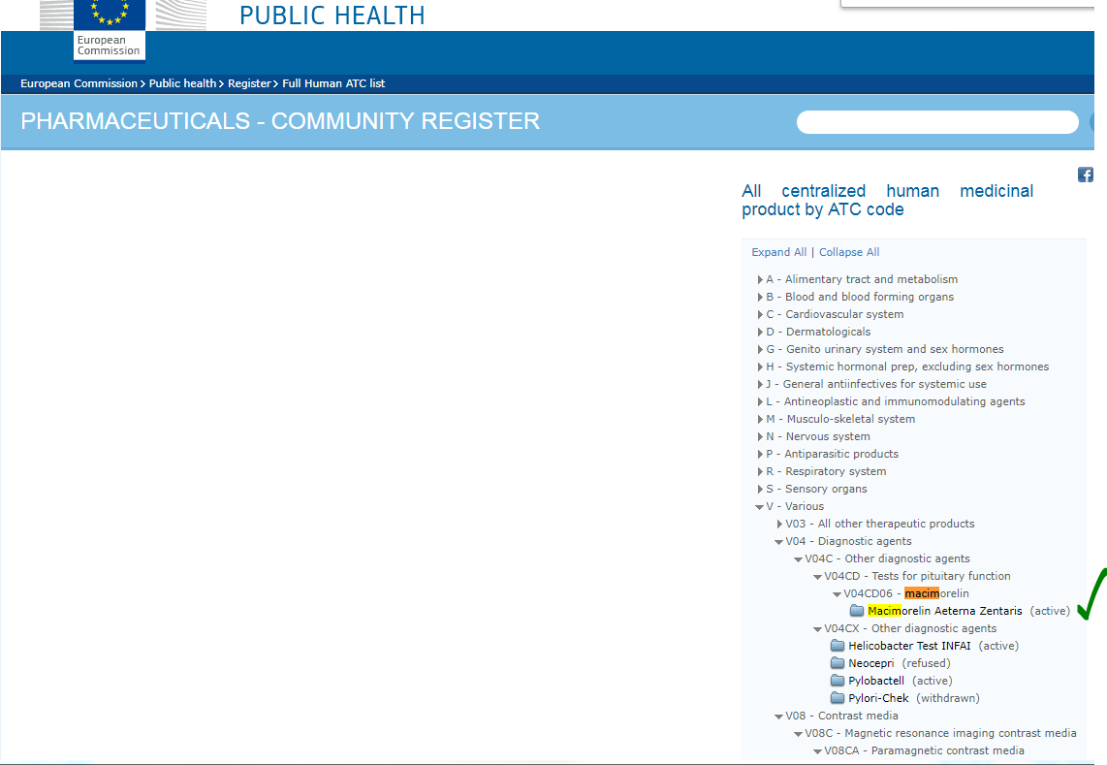Expand G - Genito urinary system node

click(760, 350)
